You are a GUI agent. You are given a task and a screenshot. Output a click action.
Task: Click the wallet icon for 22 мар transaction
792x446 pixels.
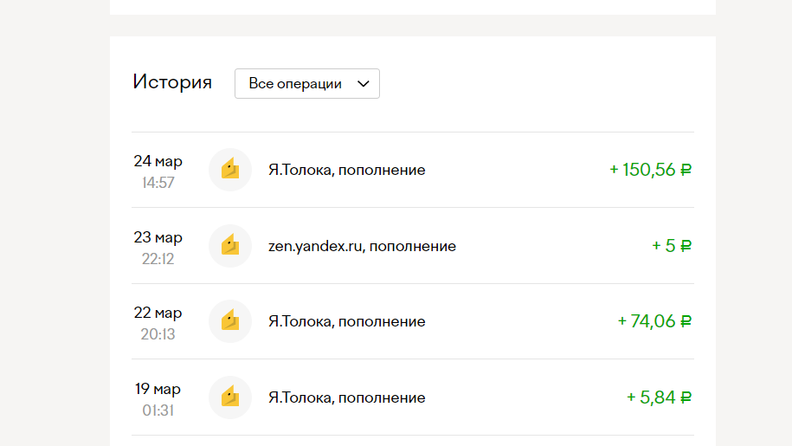(x=230, y=321)
